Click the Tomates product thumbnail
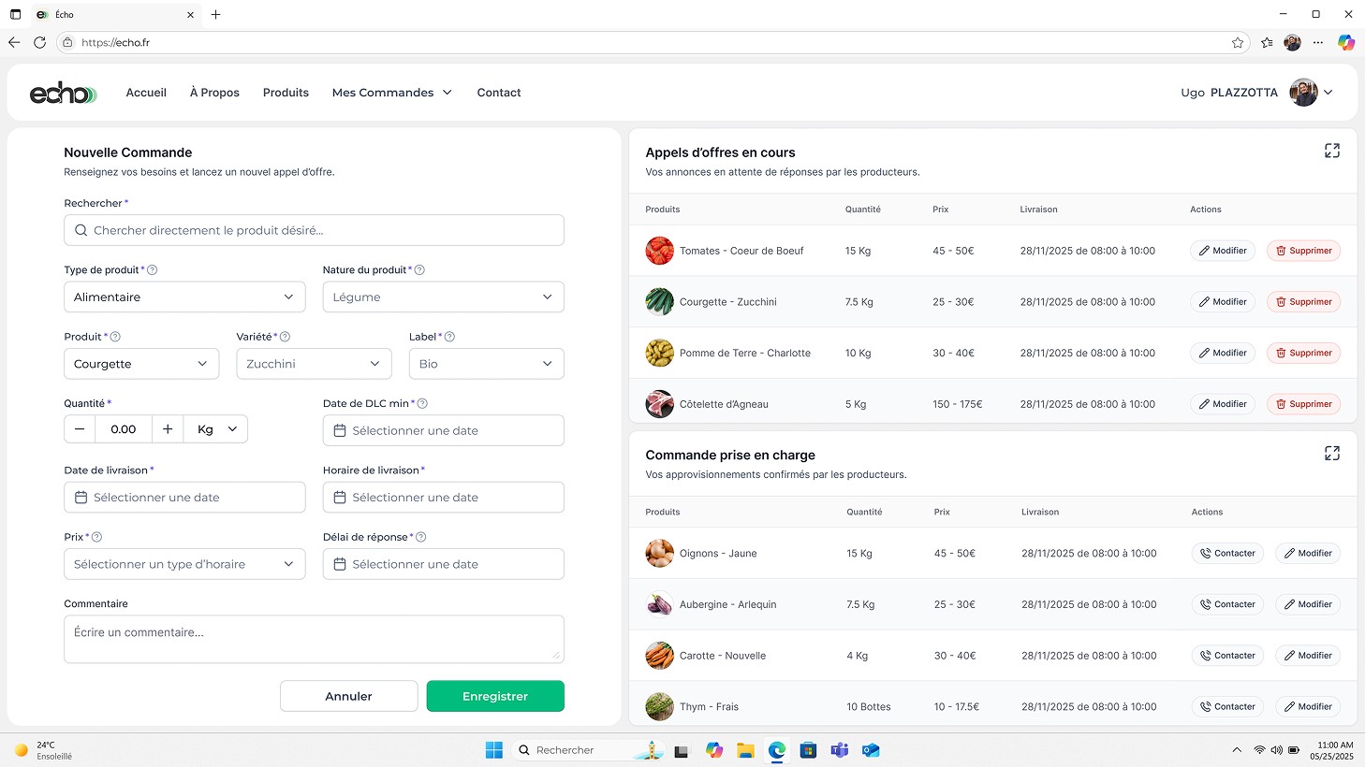This screenshot has height=767, width=1365. tap(659, 251)
